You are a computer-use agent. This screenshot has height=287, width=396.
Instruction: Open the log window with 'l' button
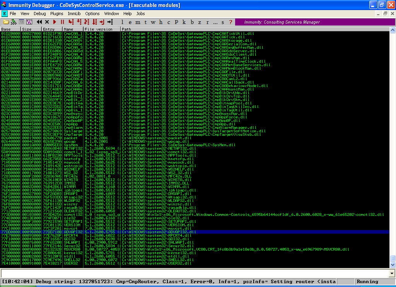(x=122, y=22)
